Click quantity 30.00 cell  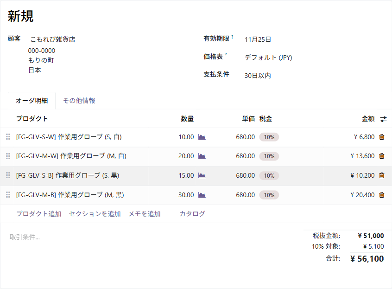(x=186, y=195)
